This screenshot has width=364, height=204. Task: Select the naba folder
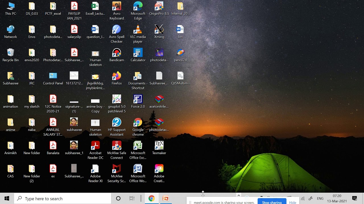32,125
